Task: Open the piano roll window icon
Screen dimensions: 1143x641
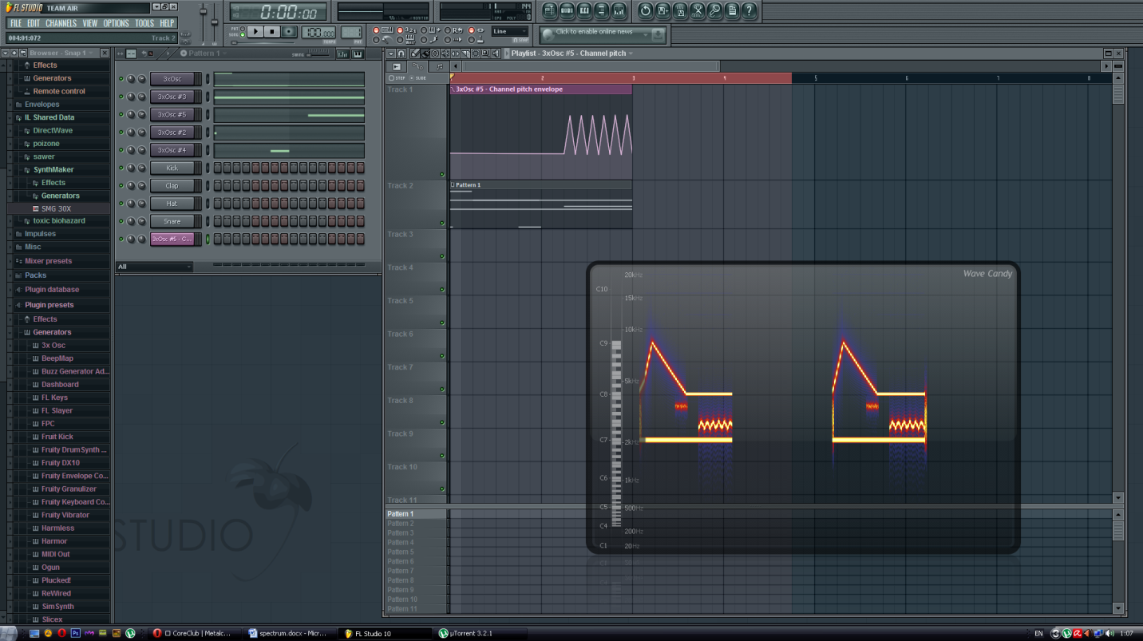Action: coord(584,11)
